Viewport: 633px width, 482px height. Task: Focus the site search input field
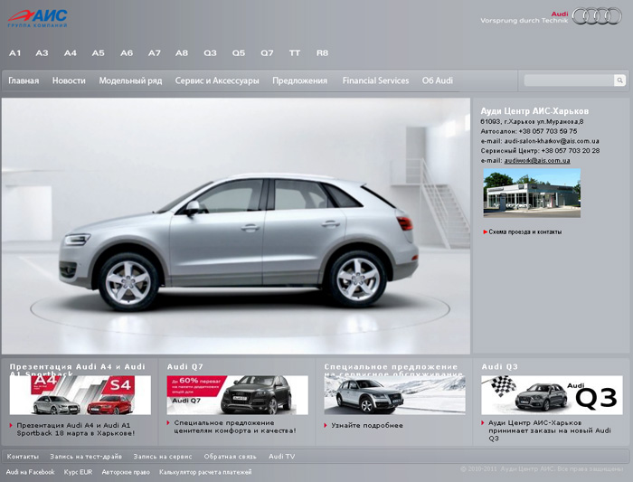(x=569, y=80)
